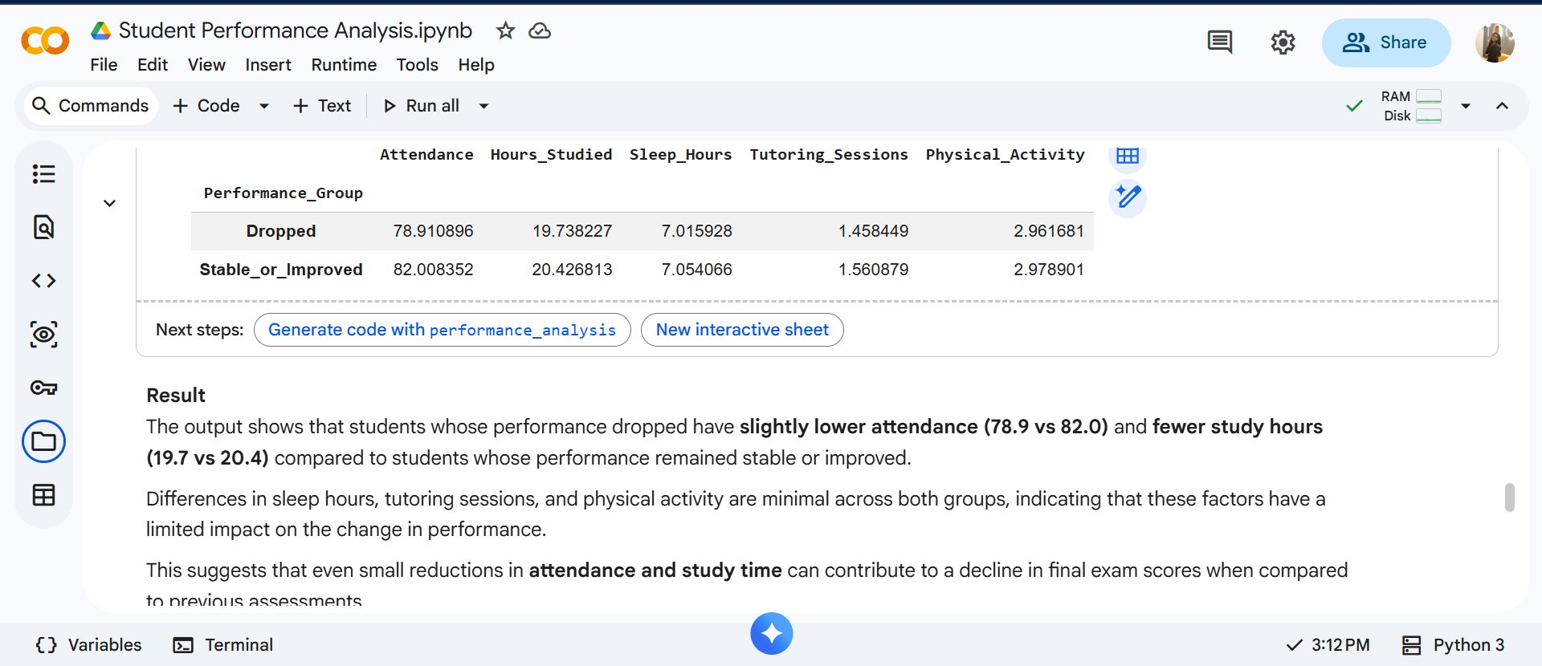Open the Runtime menu

pyautogui.click(x=344, y=65)
